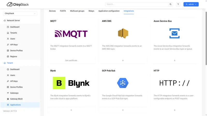Click Tenant Dashboard gauge icon
Viewport: 207px width, 116px height.
[x=8, y=69]
